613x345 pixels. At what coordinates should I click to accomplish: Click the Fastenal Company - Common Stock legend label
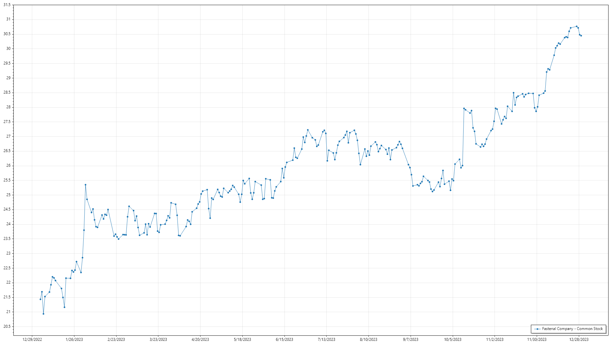[x=572, y=329]
